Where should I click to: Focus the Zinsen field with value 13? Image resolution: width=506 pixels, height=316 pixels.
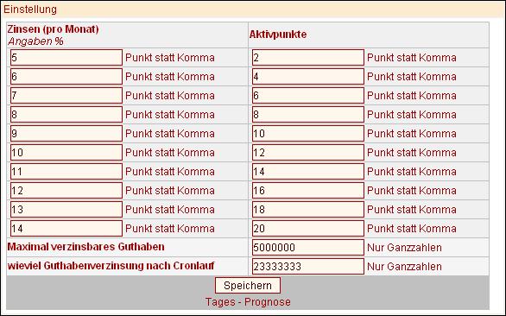pos(66,210)
